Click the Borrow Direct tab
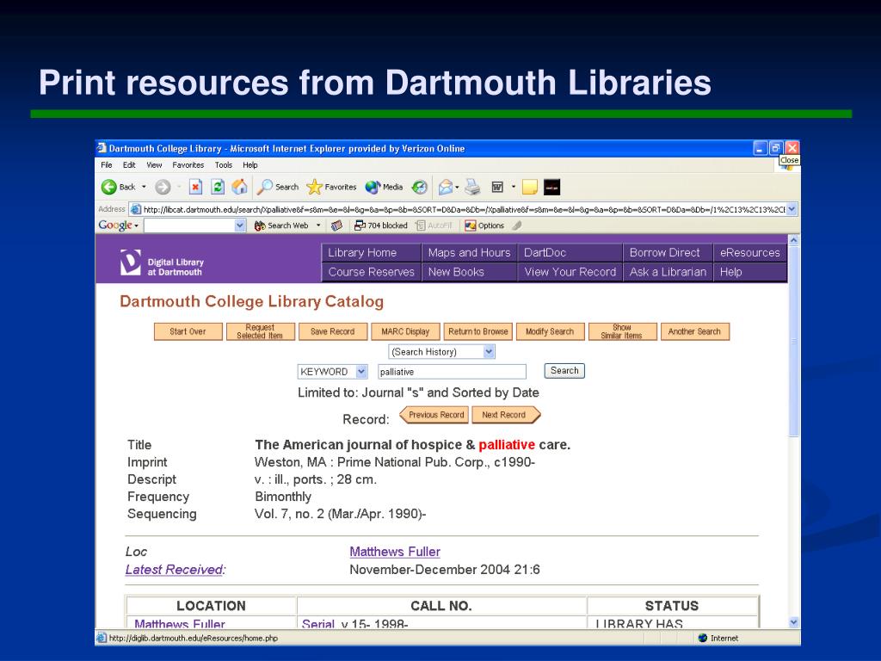This screenshot has height=661, width=881. (x=668, y=253)
